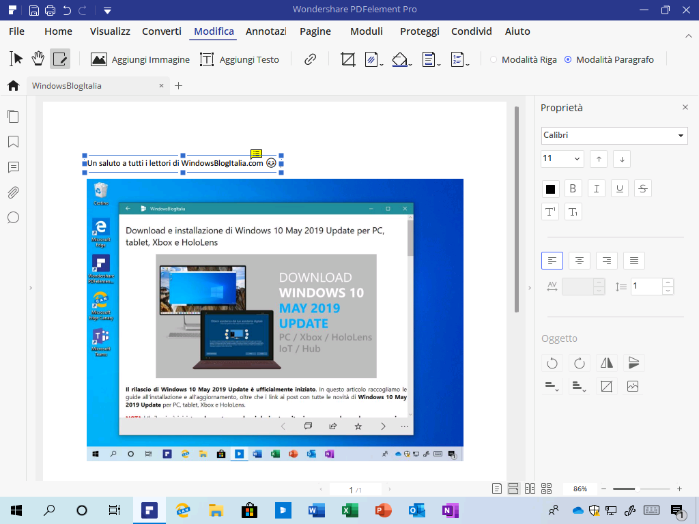Click the yellow comment note on the page
This screenshot has height=524, width=699.
coord(257,154)
